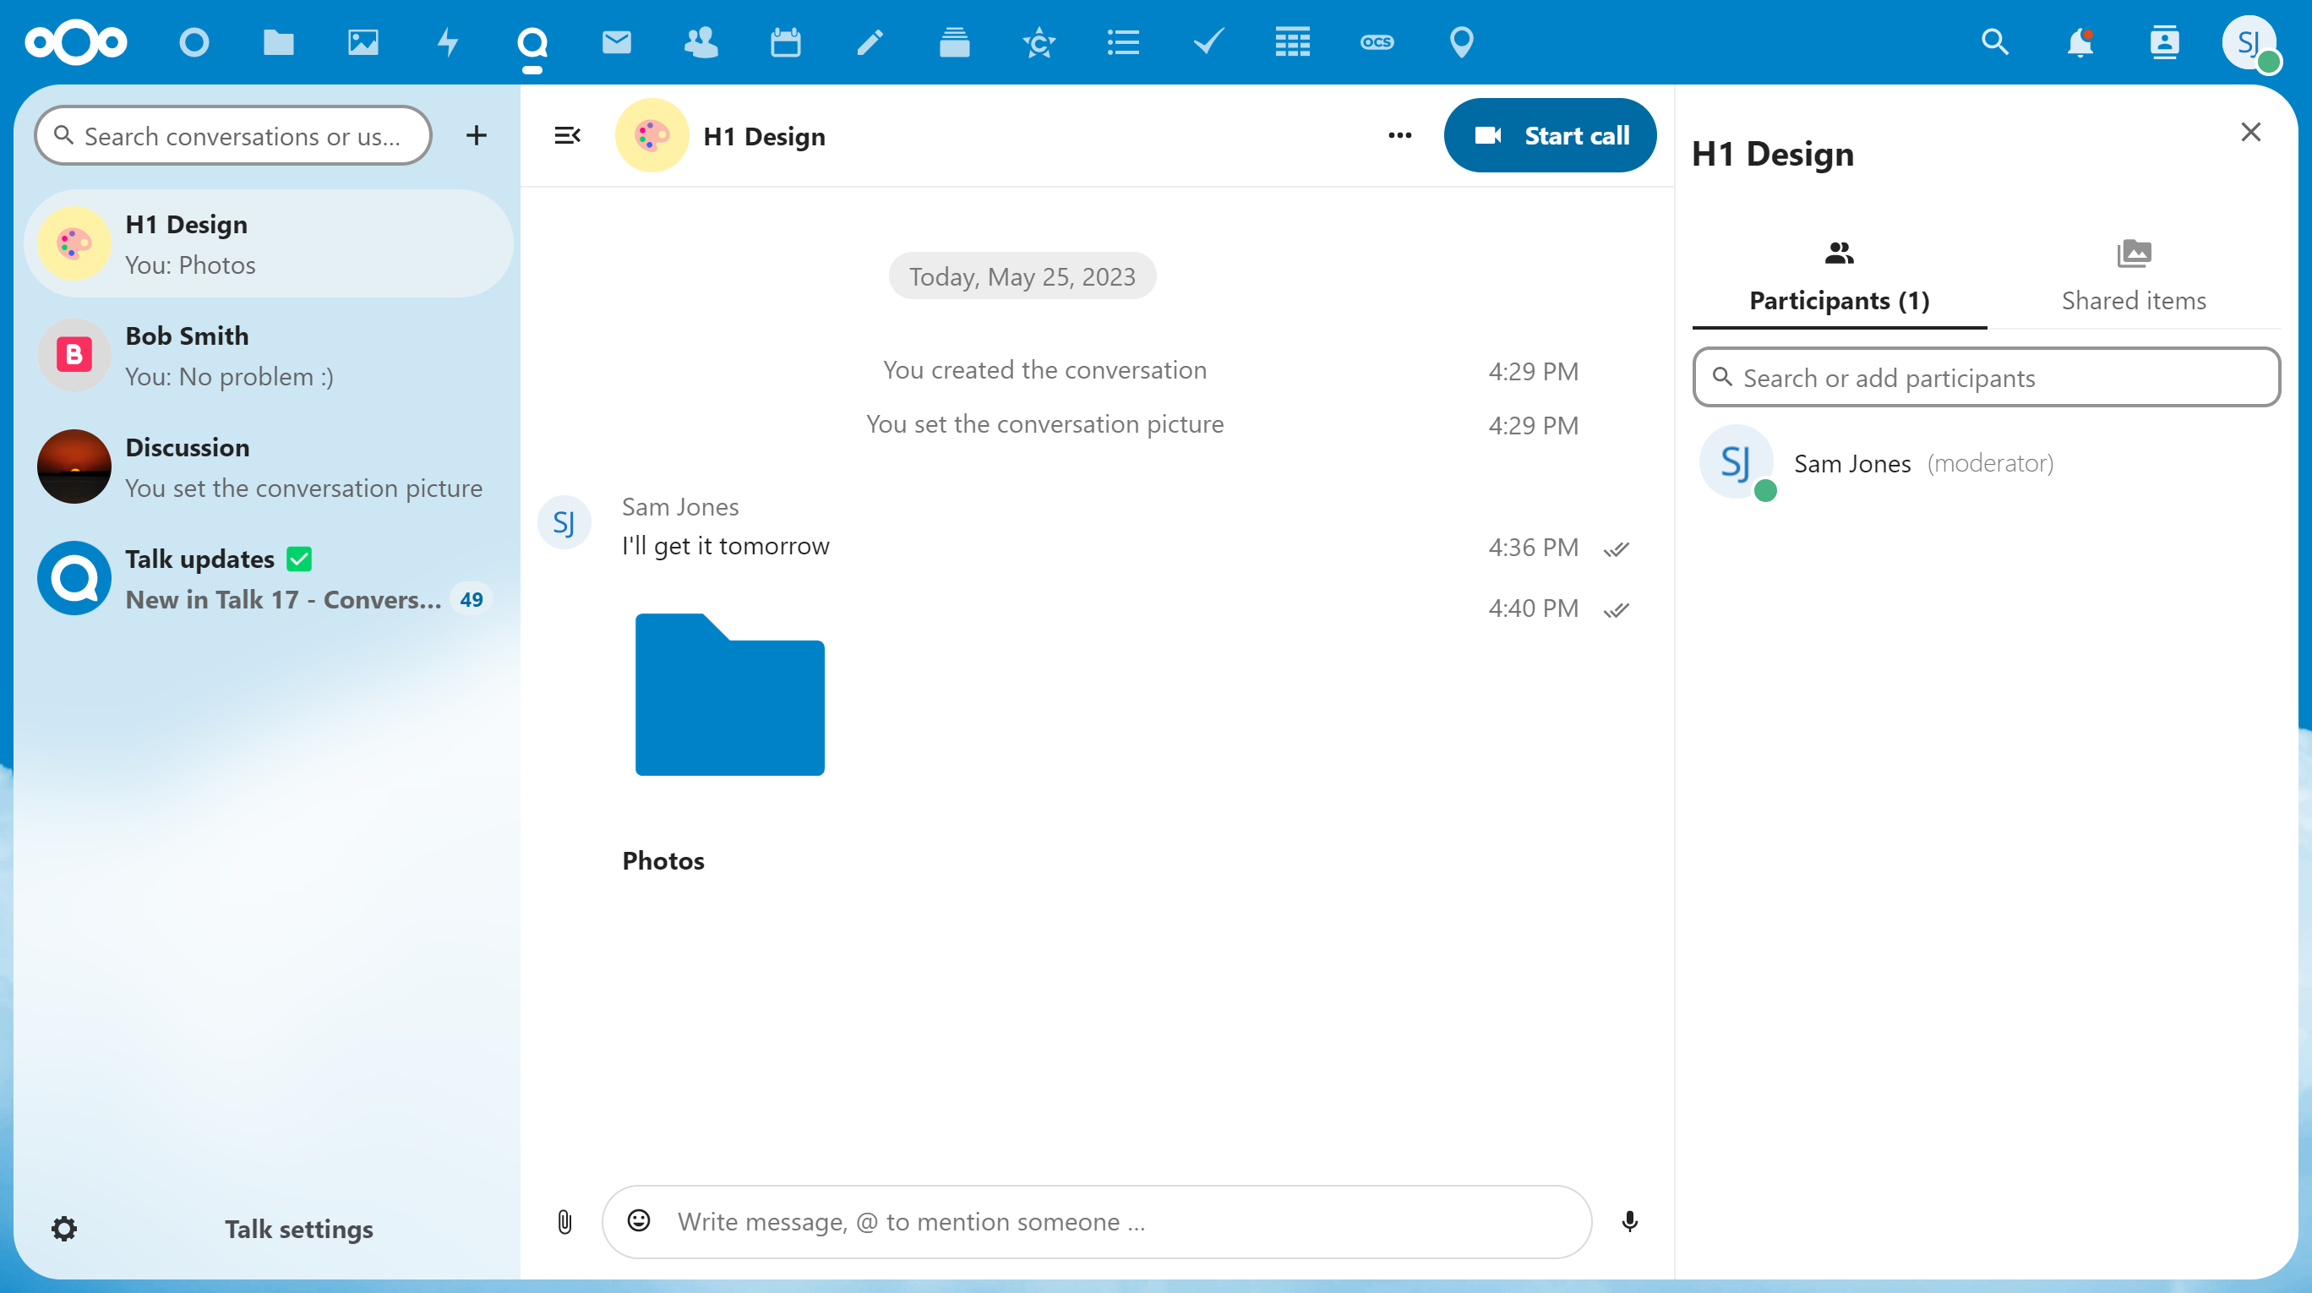Open the Files app in top bar
This screenshot has height=1293, width=2312.
click(x=278, y=42)
